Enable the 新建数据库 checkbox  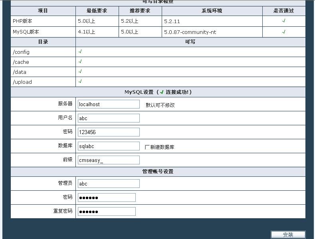click(x=147, y=147)
